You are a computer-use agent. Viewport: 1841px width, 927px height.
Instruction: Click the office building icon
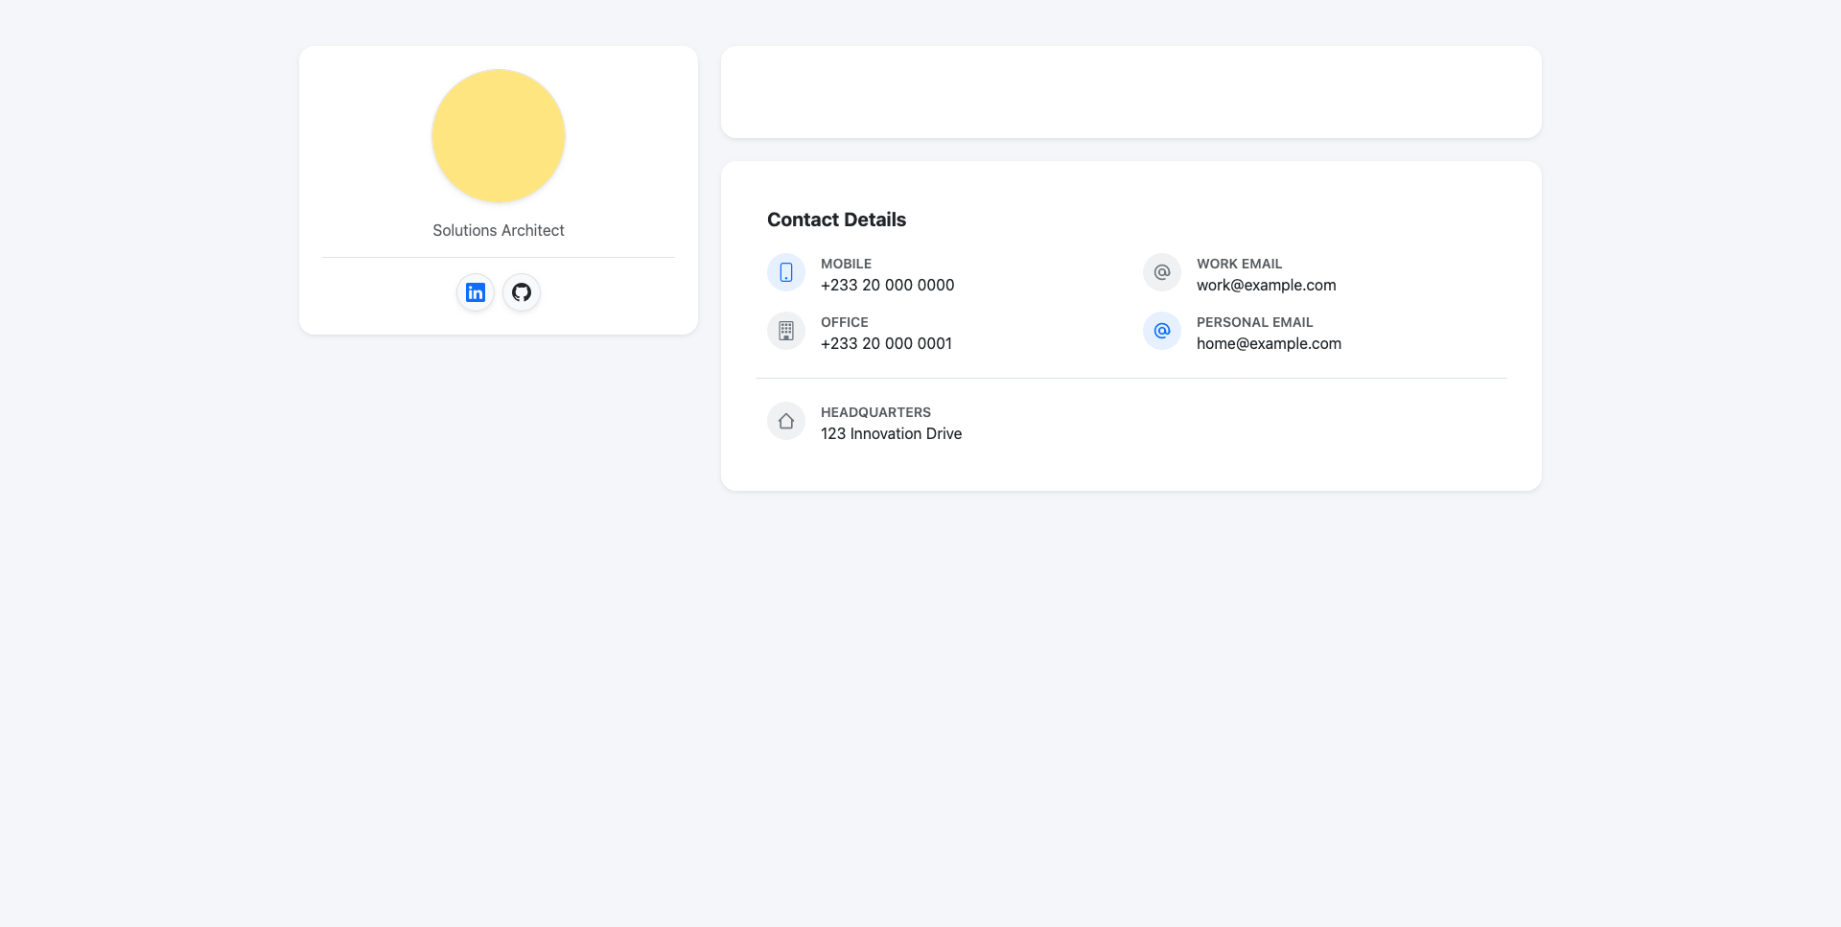[786, 331]
